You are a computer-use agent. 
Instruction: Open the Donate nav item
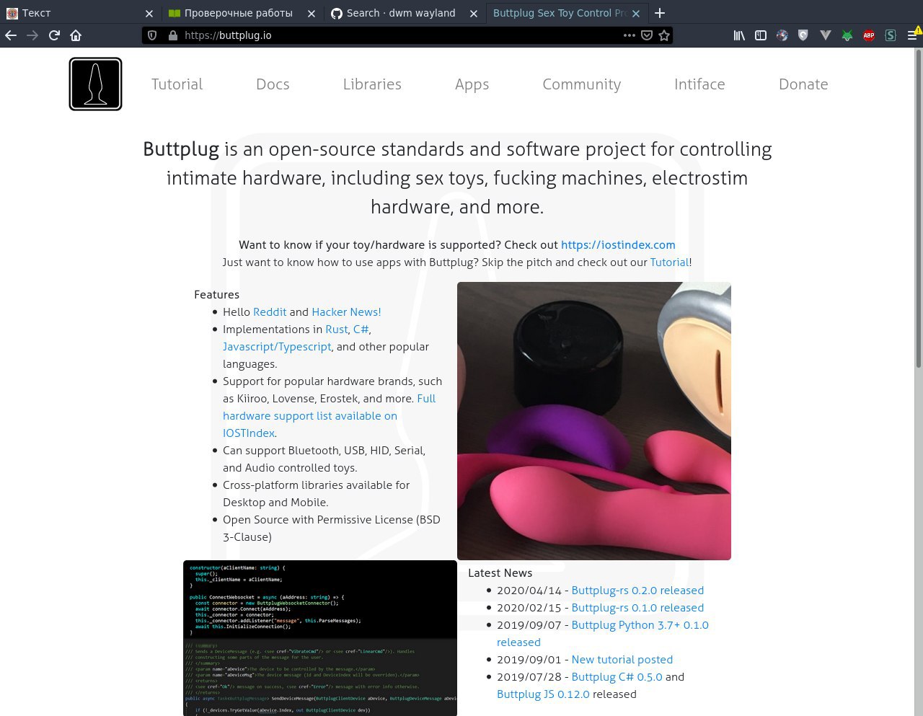[803, 84]
